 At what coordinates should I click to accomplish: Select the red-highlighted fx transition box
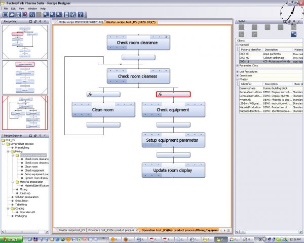tap(173, 94)
